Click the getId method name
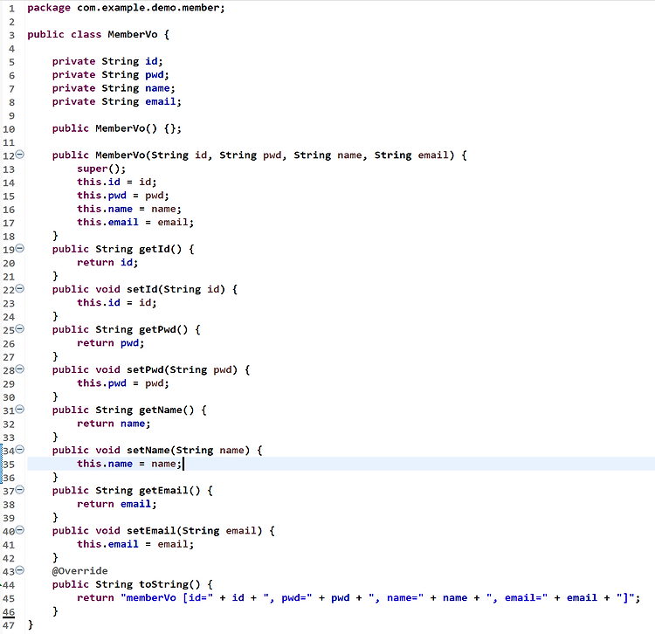Viewport: 655px width, 634px height. pos(154,250)
